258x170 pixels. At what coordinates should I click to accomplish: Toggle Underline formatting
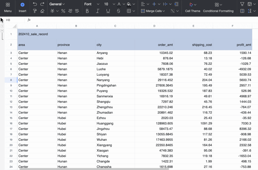tap(108, 11)
